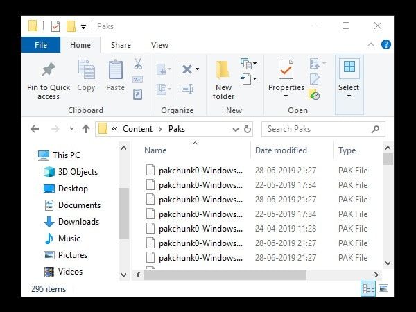Click navigation pane scroll down arrow

[x=123, y=275]
